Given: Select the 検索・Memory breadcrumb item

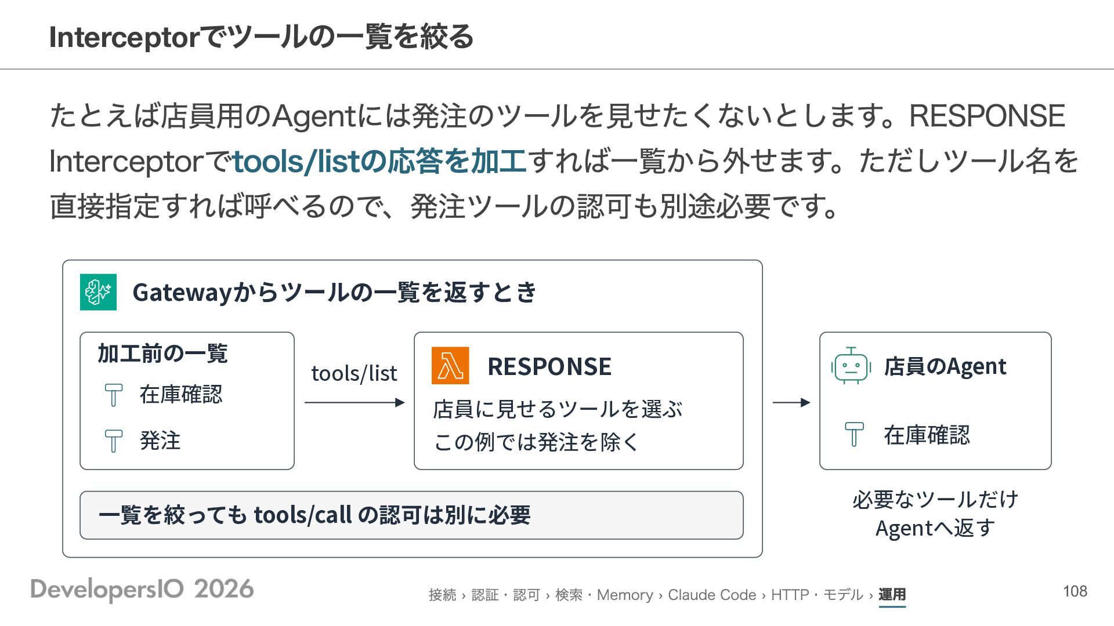Looking at the screenshot, I should coord(604,595).
